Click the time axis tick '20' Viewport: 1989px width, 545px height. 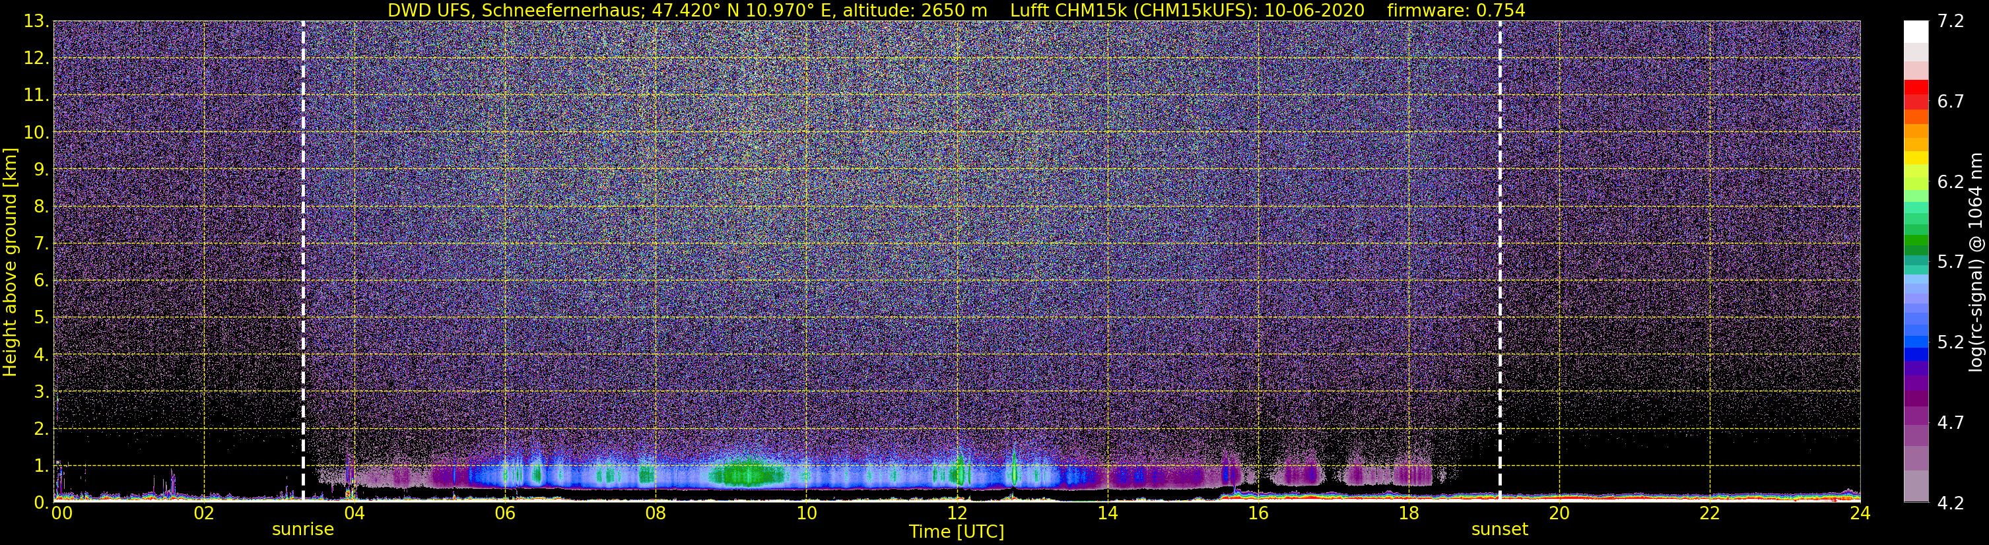tap(1559, 514)
